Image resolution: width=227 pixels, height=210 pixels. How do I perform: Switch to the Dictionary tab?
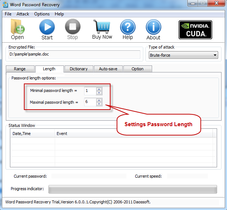pyautogui.click(x=79, y=69)
